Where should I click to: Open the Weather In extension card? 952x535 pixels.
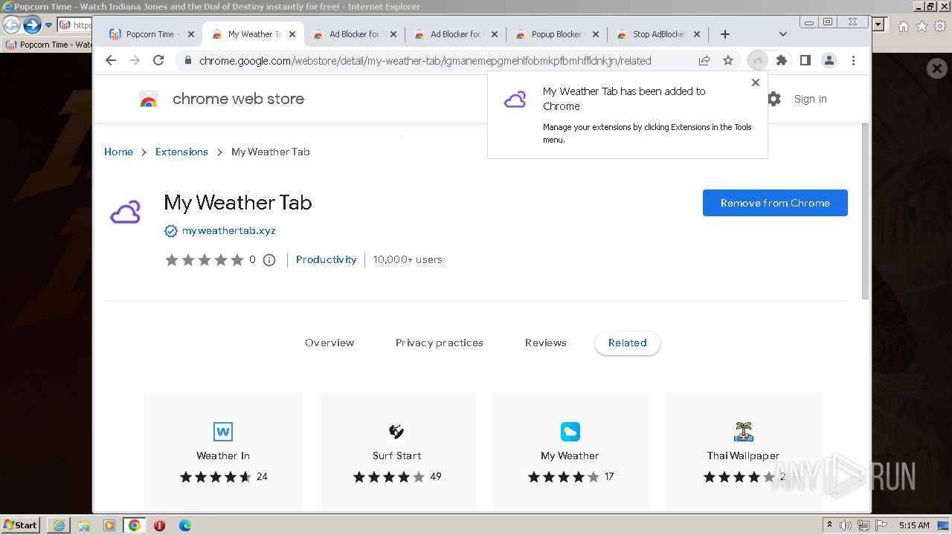(x=223, y=451)
